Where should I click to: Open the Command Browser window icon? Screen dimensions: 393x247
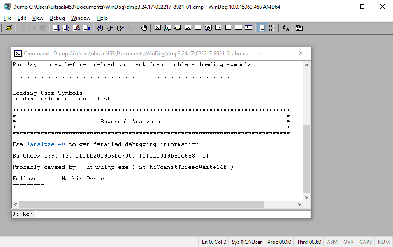click(x=249, y=28)
